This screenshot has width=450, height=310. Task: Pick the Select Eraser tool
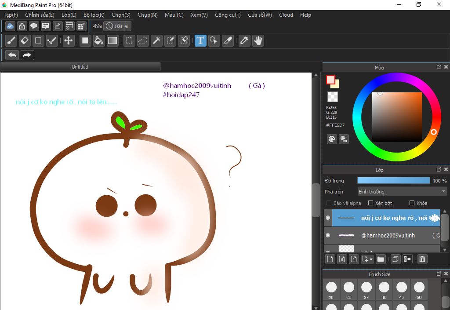click(x=184, y=40)
